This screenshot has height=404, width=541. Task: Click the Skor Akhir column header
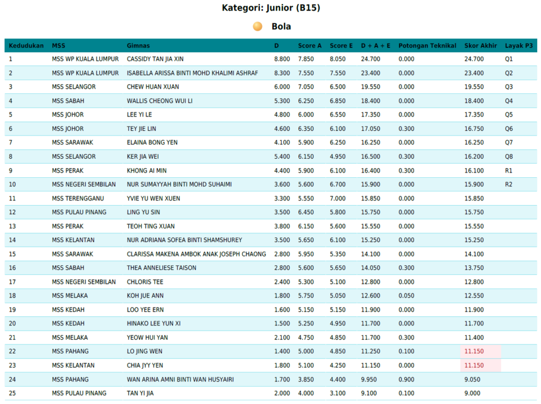coord(480,46)
